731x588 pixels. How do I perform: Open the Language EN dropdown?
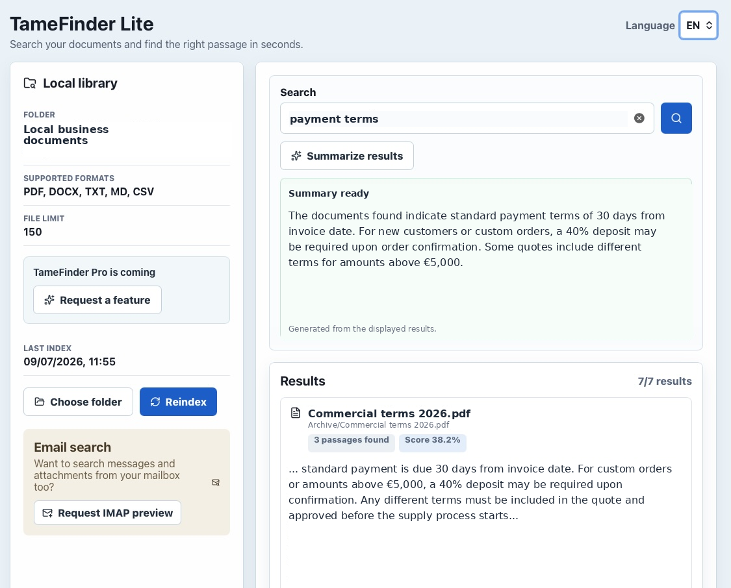click(699, 25)
